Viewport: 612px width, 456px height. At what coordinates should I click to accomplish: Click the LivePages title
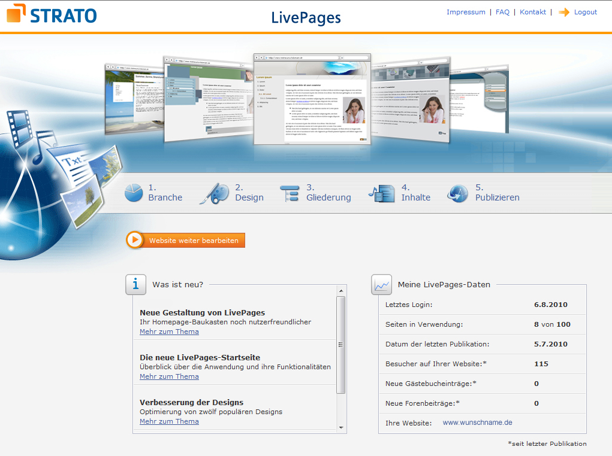pos(306,17)
